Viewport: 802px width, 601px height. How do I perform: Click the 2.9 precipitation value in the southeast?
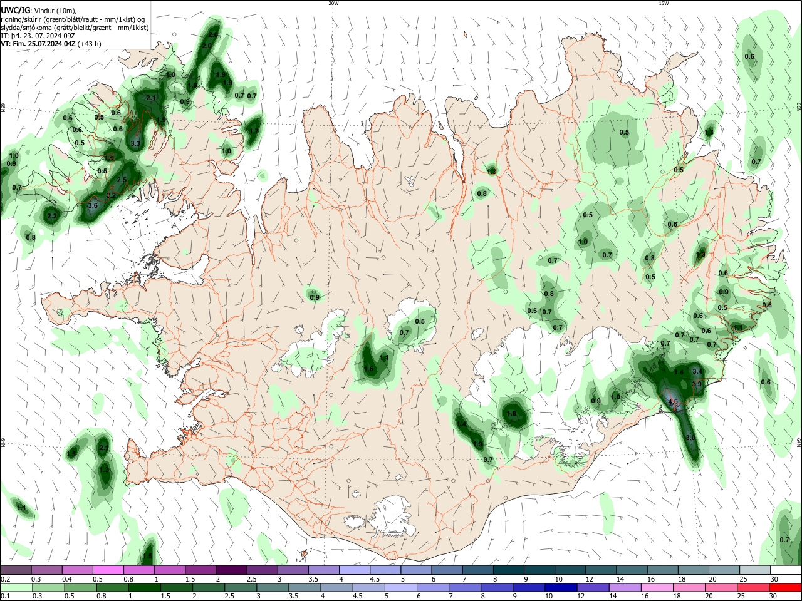697,384
